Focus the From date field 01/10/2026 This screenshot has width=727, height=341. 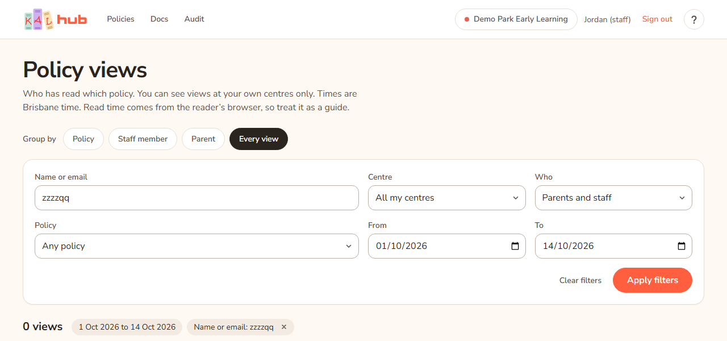[x=447, y=246]
